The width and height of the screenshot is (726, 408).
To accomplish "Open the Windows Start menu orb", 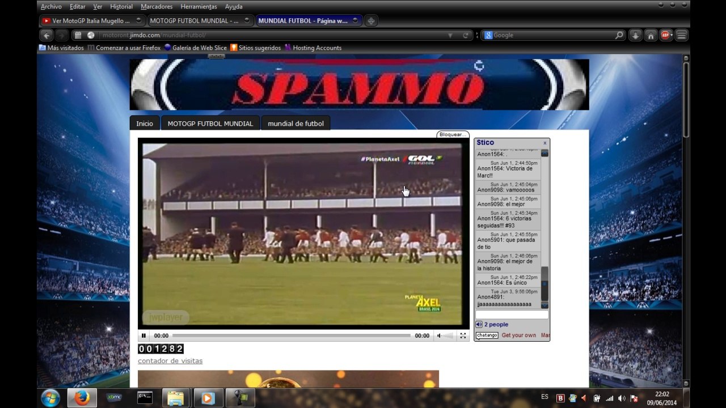I will (50, 398).
